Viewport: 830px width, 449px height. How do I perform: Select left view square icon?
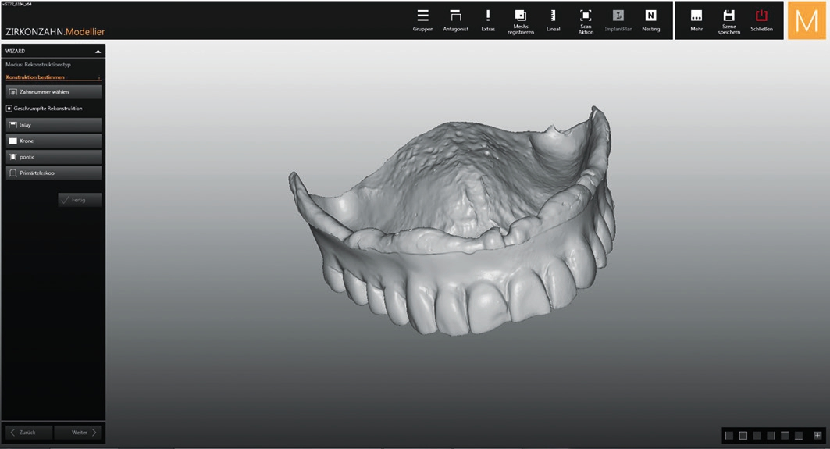click(729, 435)
